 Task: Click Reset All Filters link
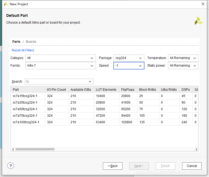coord(23,50)
